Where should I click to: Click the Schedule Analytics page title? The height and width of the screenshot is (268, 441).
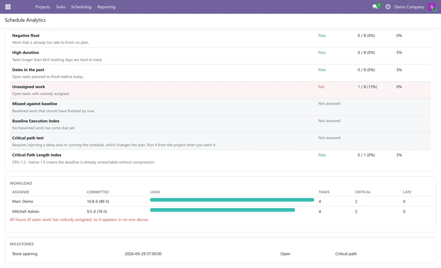coord(25,20)
